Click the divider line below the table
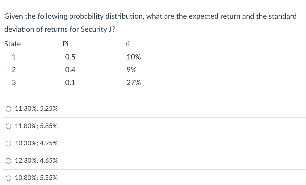 click(x=153, y=100)
